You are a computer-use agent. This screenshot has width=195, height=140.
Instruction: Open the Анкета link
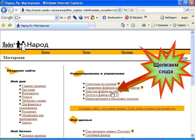tap(27, 123)
